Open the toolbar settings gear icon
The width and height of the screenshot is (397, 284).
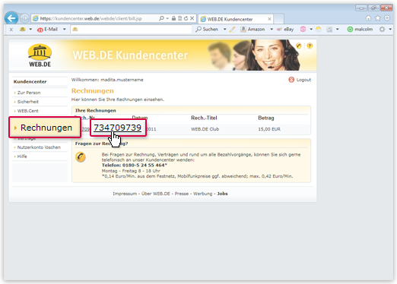pyautogui.click(x=382, y=30)
